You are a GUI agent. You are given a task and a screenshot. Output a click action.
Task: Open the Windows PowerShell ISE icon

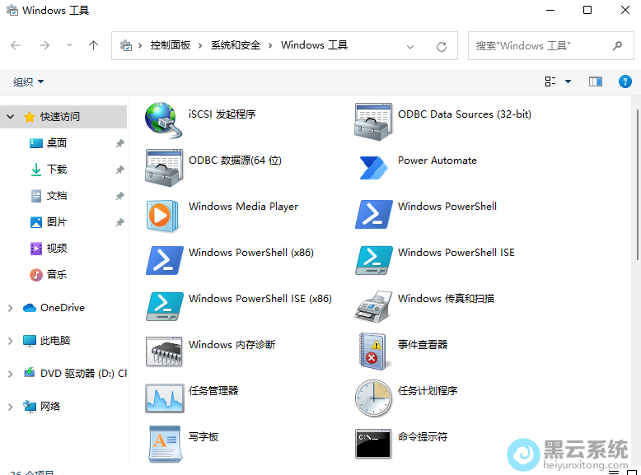tap(373, 259)
